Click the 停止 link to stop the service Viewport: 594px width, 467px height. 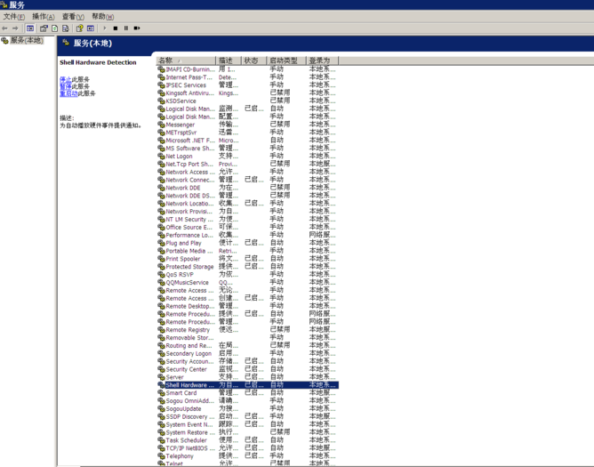[x=65, y=79]
